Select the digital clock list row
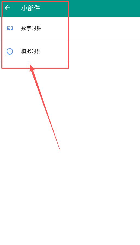This screenshot has height=245, width=140. [x=70, y=28]
